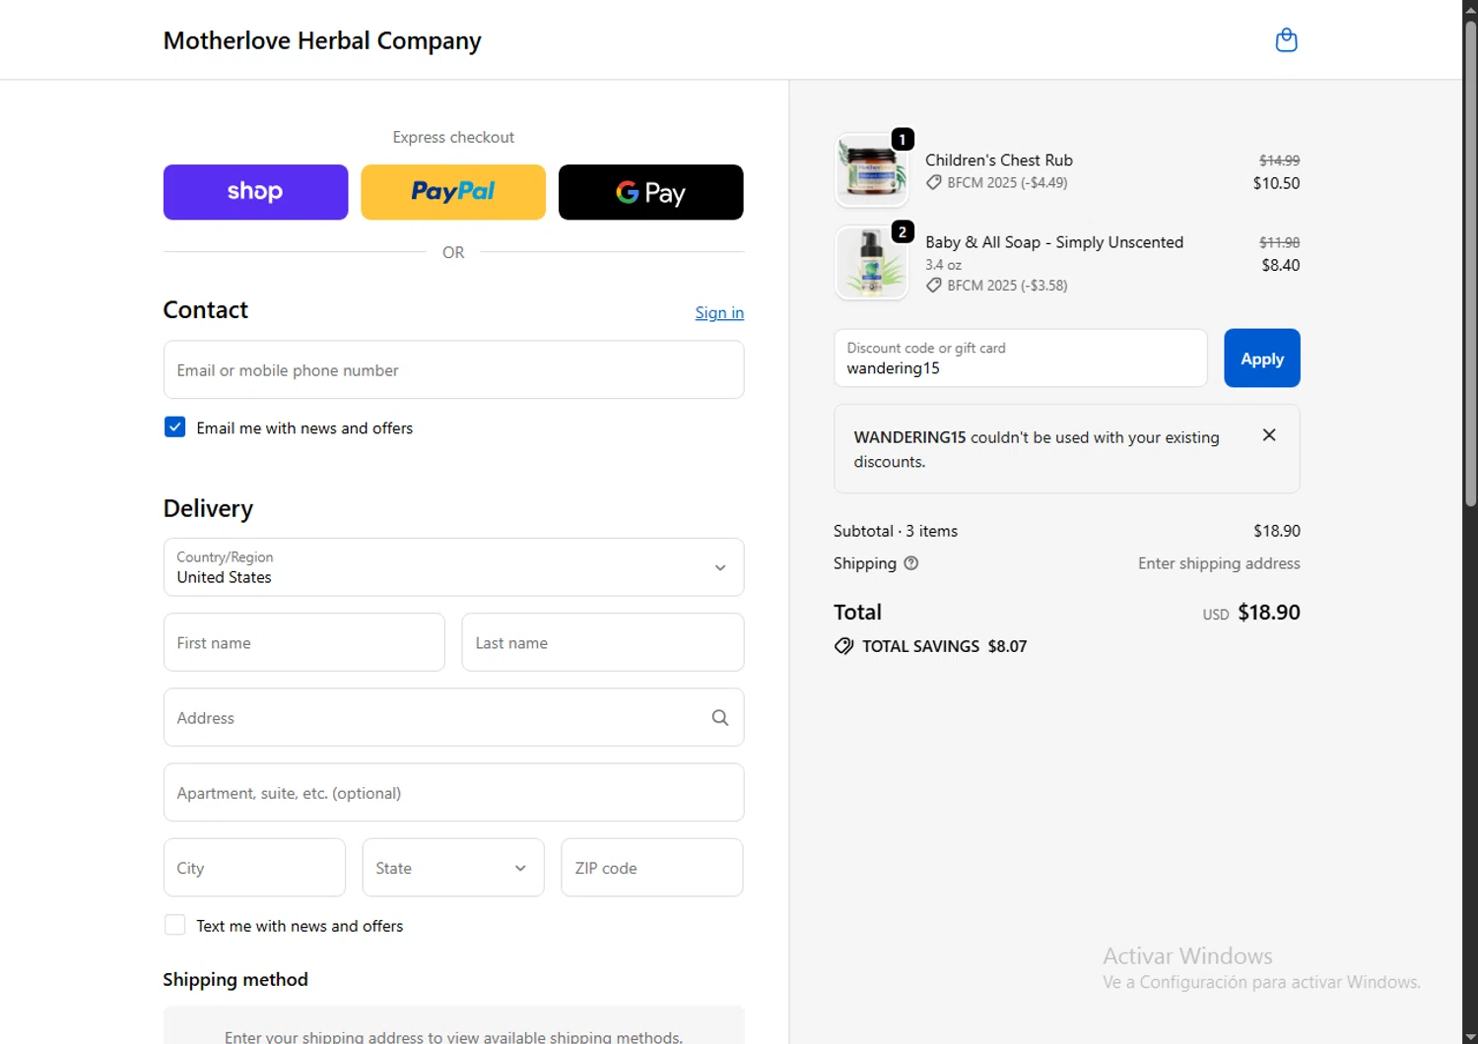Click the 'Express checkout' label

point(453,137)
